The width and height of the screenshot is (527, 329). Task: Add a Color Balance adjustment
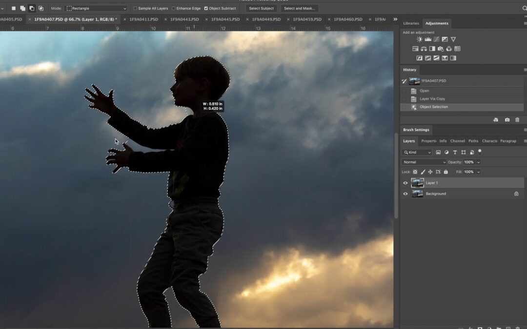424,49
